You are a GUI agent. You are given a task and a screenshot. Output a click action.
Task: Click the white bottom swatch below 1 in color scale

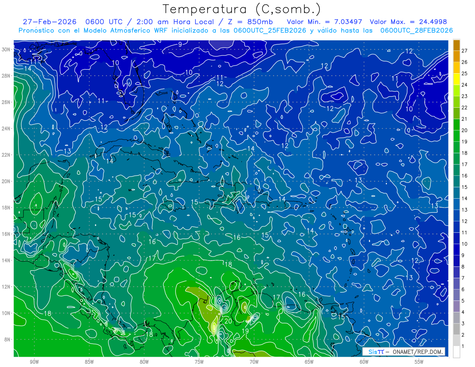[456, 352]
